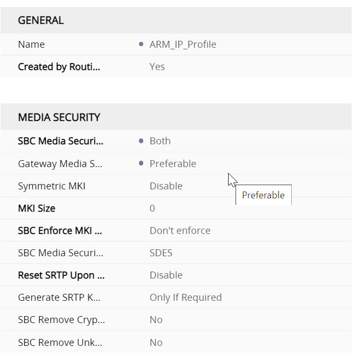Click the MKI Size value 0
The height and width of the screenshot is (357, 357).
pyautogui.click(x=152, y=208)
